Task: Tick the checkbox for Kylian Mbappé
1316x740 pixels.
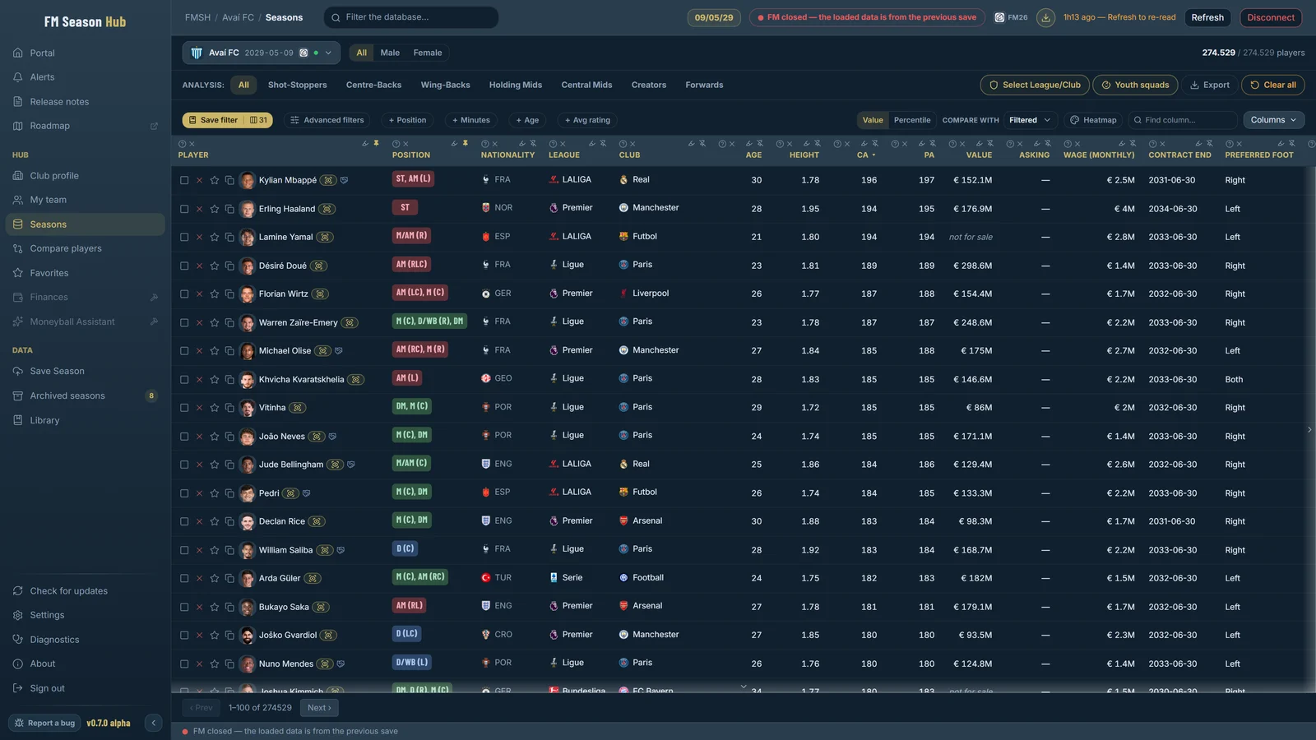Action: [x=184, y=180]
